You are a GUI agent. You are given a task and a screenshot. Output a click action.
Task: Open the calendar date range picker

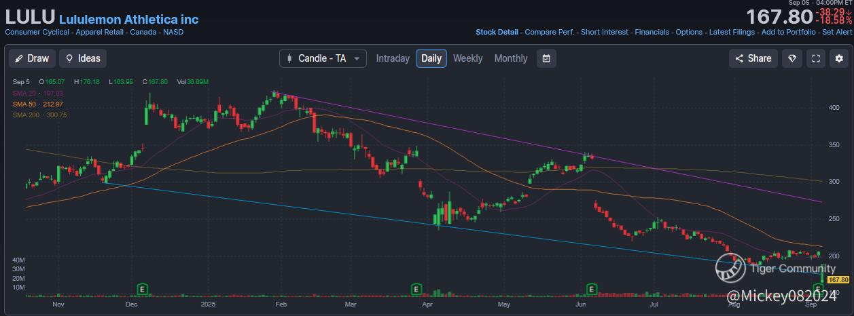pos(546,58)
